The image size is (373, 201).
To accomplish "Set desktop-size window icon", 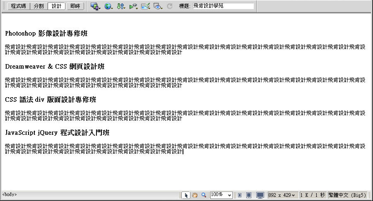I will [260, 195].
